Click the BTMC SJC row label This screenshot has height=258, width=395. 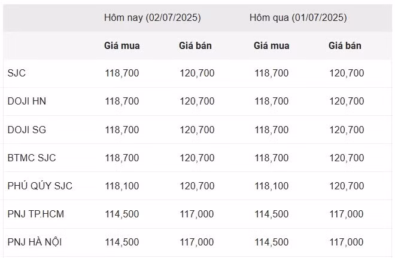click(x=33, y=158)
